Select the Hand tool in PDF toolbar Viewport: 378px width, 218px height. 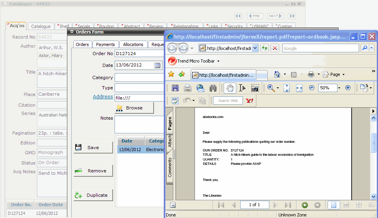pos(230,88)
